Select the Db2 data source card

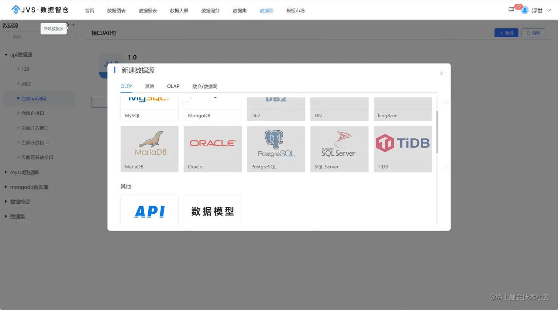pyautogui.click(x=276, y=109)
